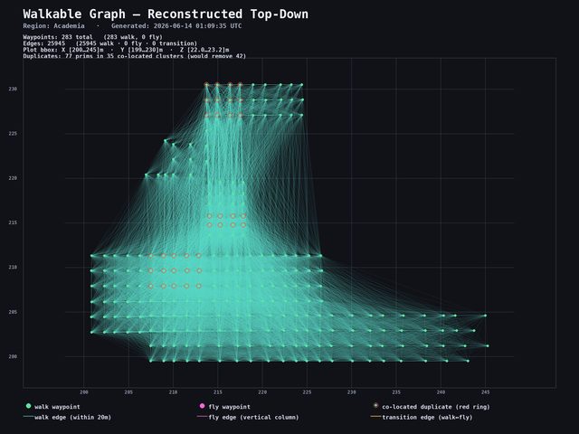Viewport: 579px width, 434px height.
Task: Click the Y-axis tick label 205
Action: 13,312
